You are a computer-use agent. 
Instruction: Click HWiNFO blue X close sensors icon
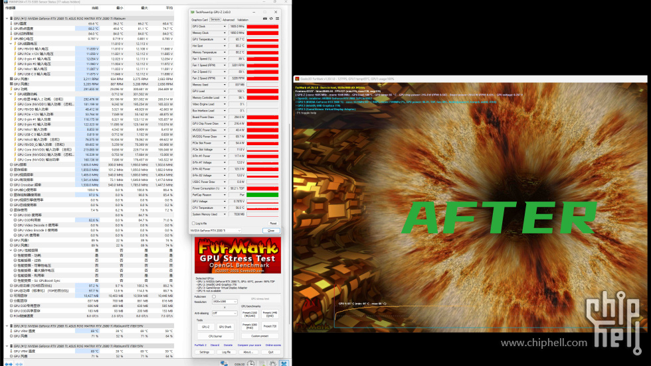click(284, 363)
